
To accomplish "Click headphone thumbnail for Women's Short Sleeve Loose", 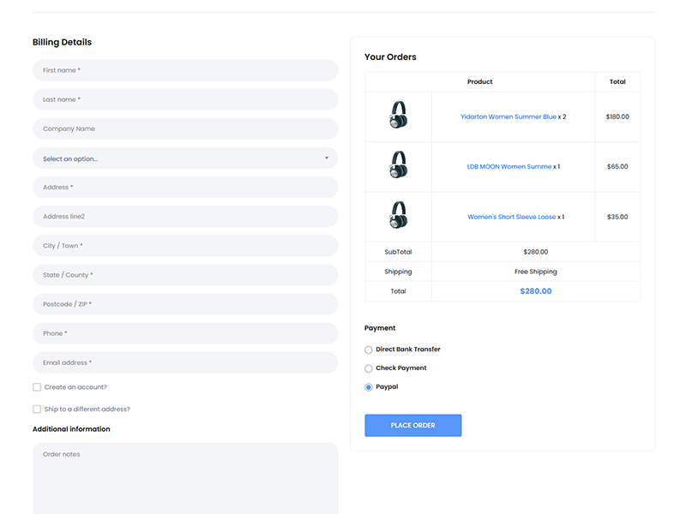I will pyautogui.click(x=398, y=216).
